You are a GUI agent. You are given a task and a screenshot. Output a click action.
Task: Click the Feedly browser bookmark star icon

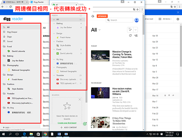coord(137,9)
